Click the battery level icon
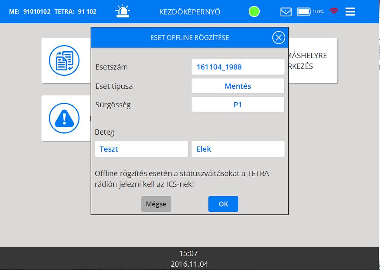Screen dimensions: 380x270 point(304,11)
